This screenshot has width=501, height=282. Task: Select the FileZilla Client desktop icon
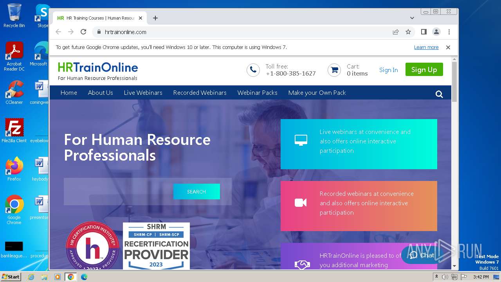(x=14, y=130)
